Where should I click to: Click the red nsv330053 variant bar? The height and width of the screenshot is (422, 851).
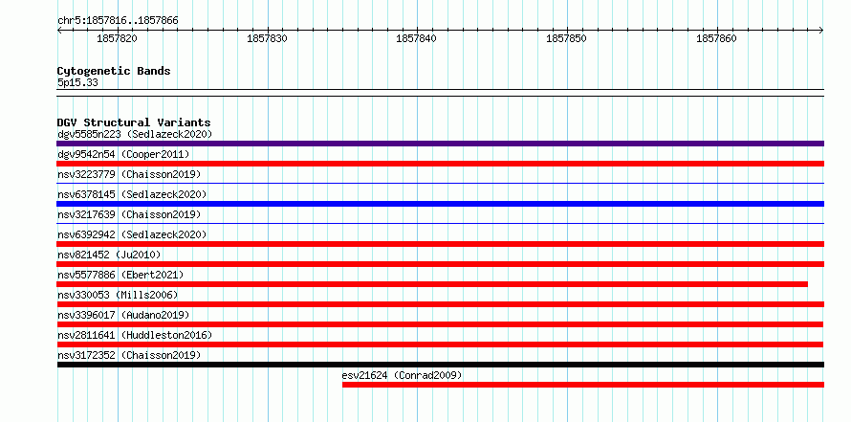[440, 304]
